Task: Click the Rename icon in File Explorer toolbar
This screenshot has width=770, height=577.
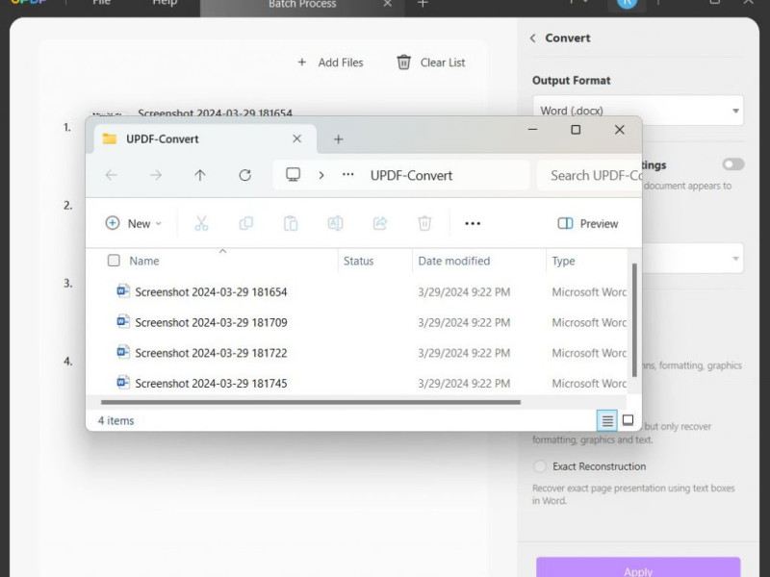Action: pyautogui.click(x=335, y=223)
